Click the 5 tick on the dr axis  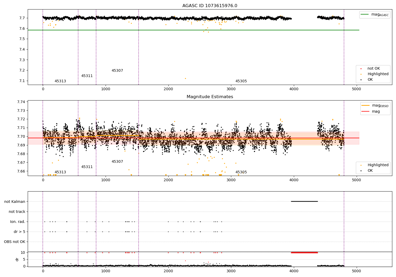point(24,259)
